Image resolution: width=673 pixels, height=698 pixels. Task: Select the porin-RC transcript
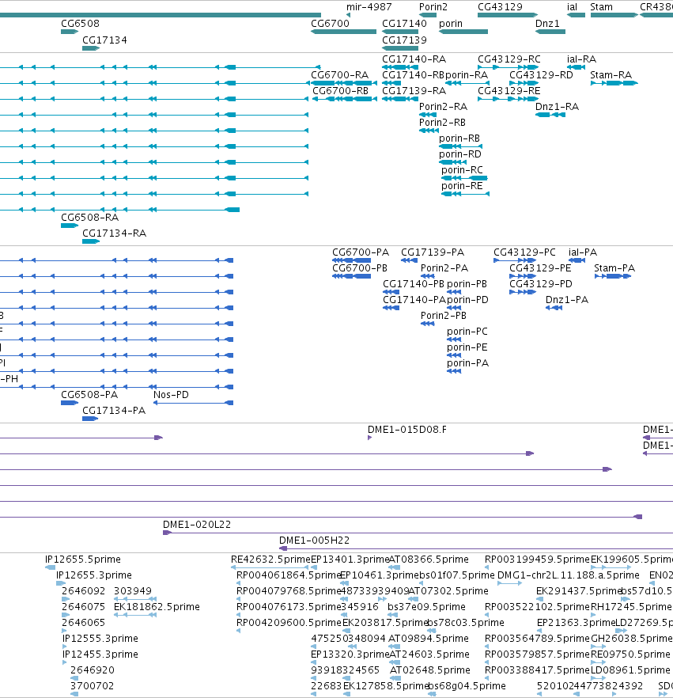464,178
